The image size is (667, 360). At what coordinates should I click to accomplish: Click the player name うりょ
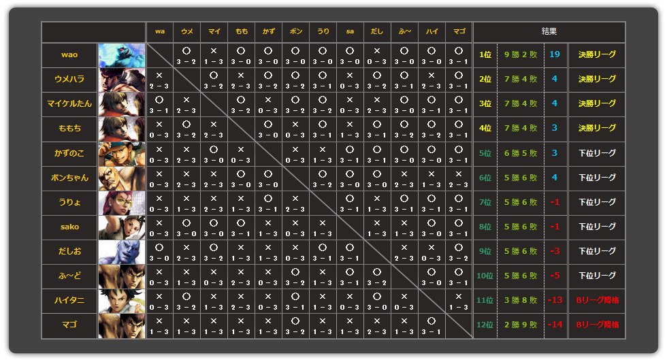point(69,202)
